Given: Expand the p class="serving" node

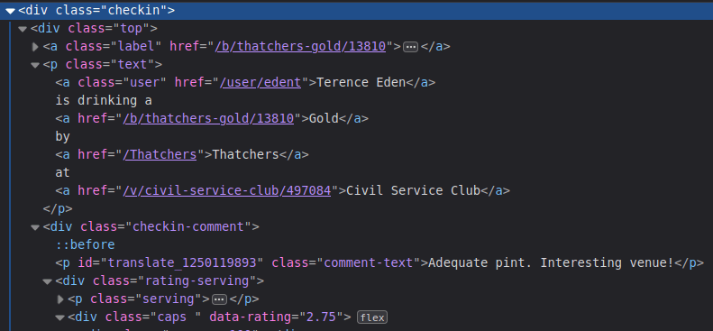Looking at the screenshot, I should coord(60,299).
